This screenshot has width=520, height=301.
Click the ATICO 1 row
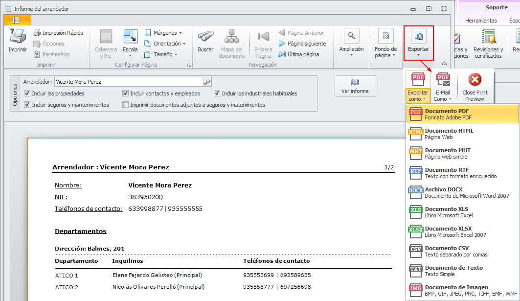[x=223, y=275]
